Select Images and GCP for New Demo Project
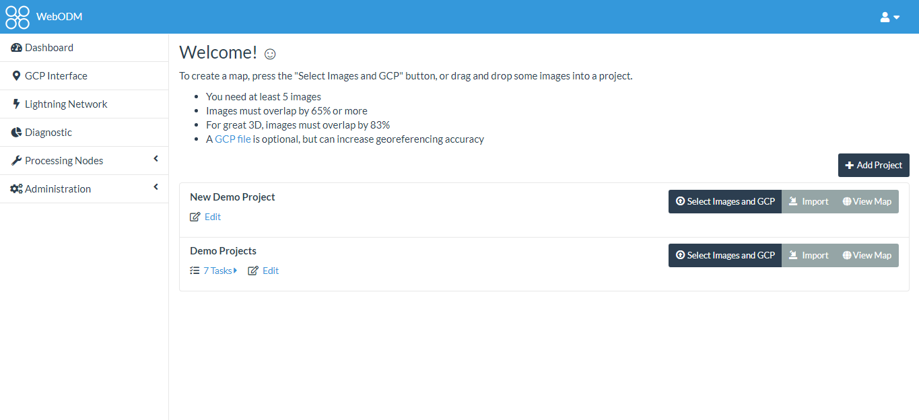This screenshot has height=420, width=919. 725,201
